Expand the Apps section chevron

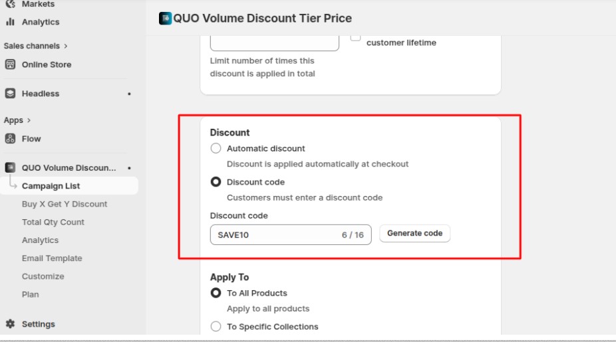coord(29,120)
